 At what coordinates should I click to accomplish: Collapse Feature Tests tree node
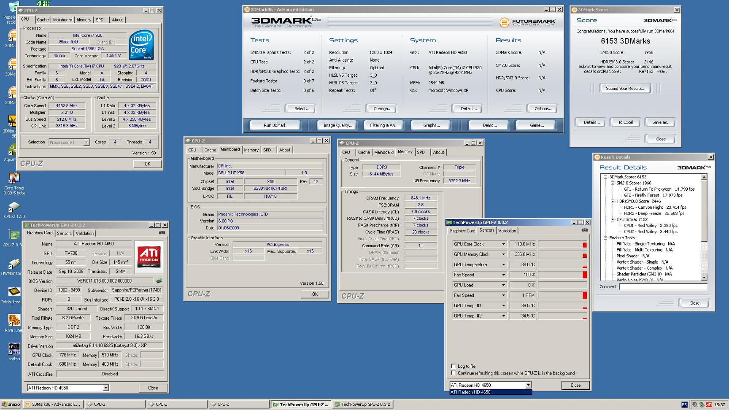(x=605, y=238)
